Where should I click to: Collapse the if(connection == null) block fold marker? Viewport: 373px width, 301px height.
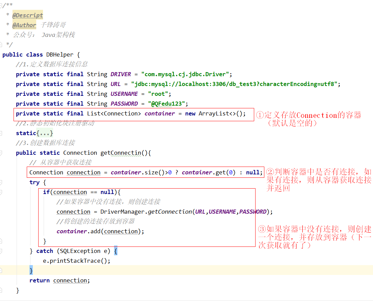click(1, 192)
